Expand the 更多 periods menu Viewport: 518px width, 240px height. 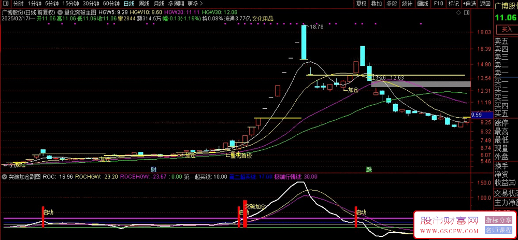pos(196,4)
